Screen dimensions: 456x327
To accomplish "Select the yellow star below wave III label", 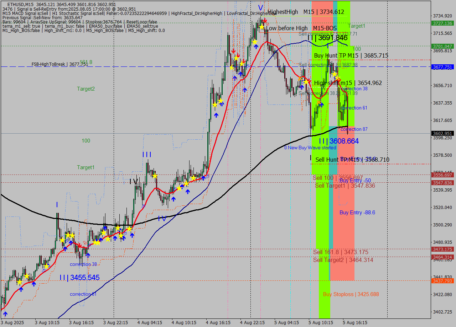I will [x=155, y=176].
